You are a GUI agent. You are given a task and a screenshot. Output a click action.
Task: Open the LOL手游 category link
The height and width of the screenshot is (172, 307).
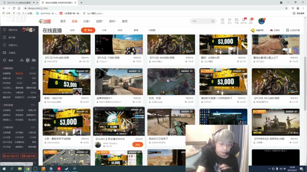point(6,138)
